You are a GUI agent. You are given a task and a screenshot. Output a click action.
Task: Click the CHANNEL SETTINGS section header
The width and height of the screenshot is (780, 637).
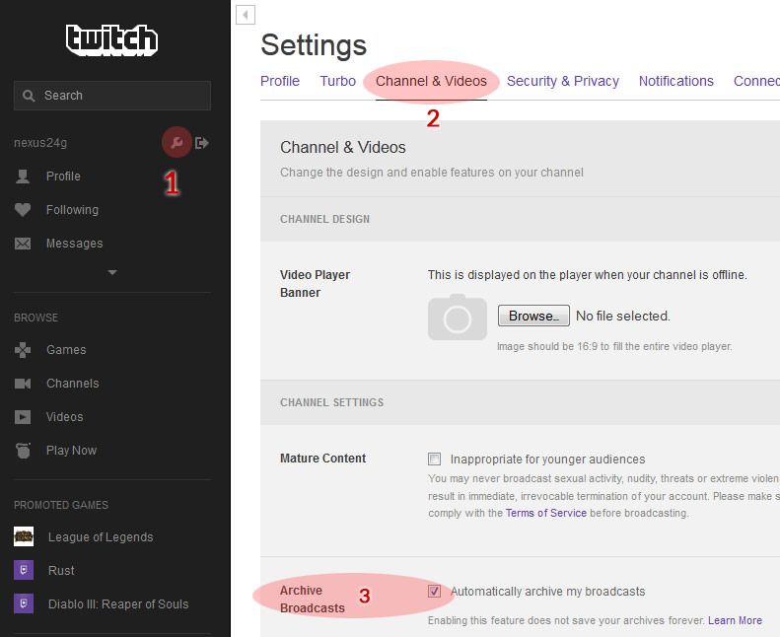331,402
